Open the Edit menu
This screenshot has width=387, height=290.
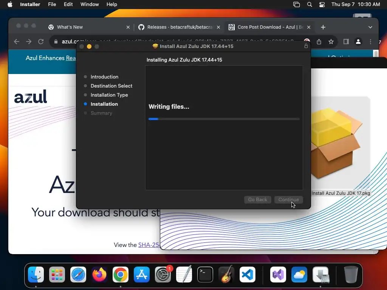[x=68, y=5]
